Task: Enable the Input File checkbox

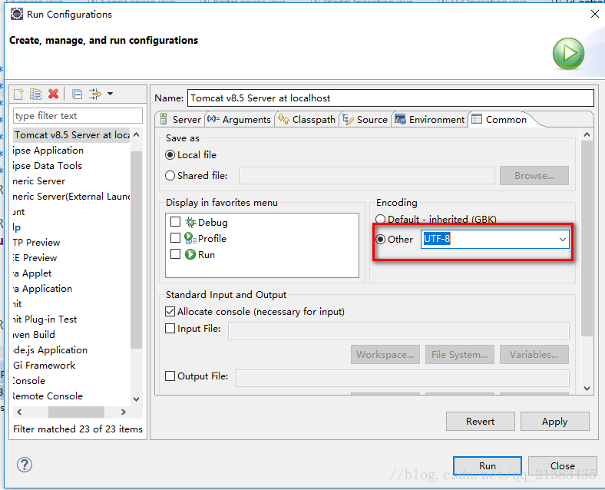Action: (170, 329)
